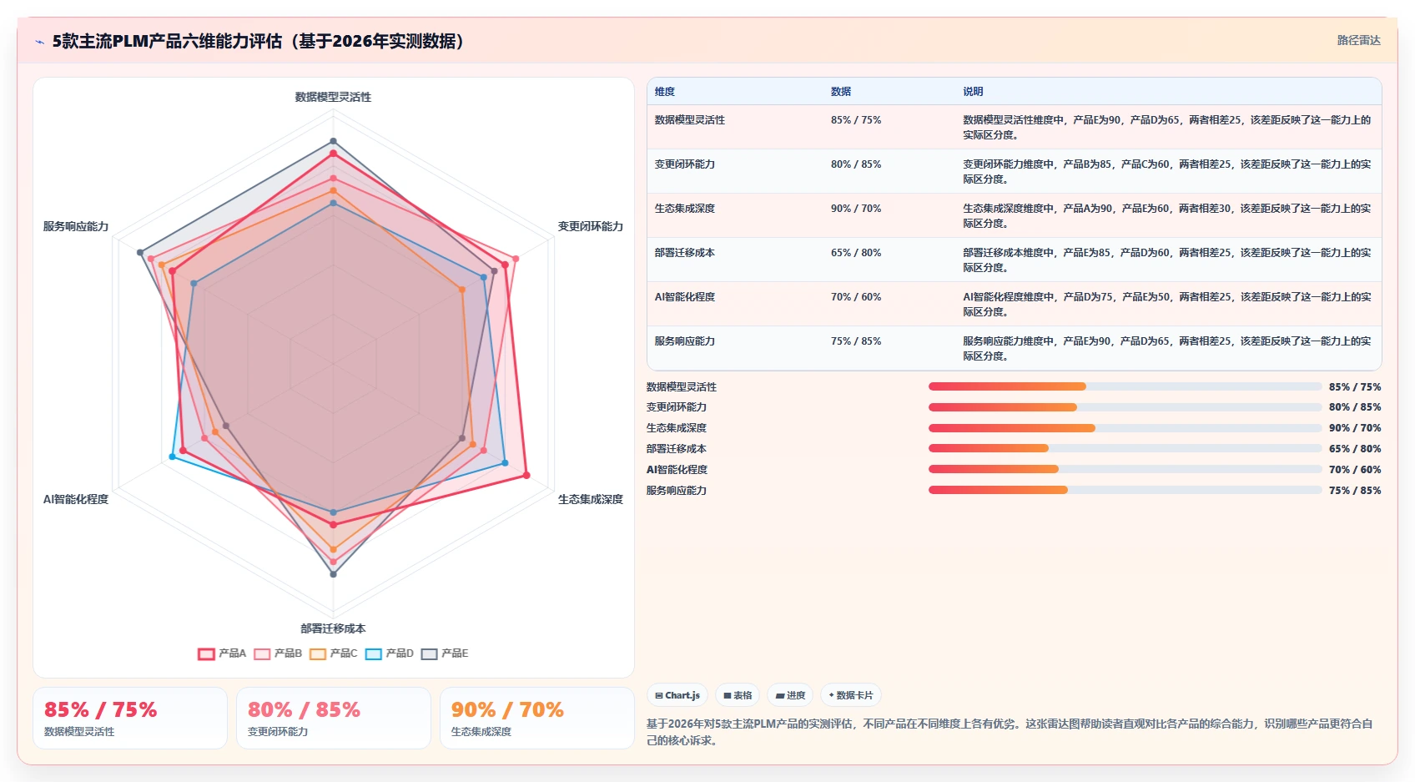
Task: Click 产品A data point on 生态集成深度 axis
Action: click(526, 476)
